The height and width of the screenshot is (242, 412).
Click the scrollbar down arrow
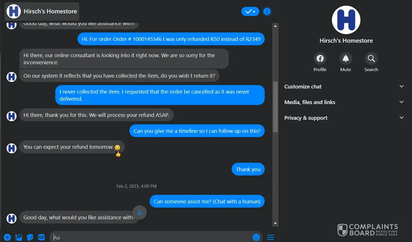click(275, 224)
